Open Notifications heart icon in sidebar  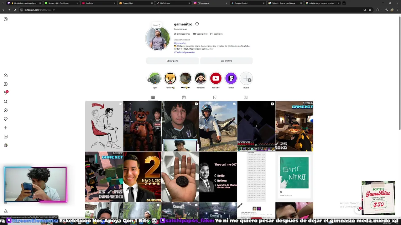(x=6, y=119)
